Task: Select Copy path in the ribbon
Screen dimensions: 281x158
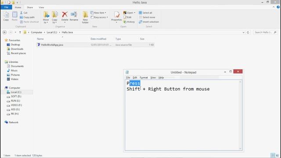Action: (27, 17)
